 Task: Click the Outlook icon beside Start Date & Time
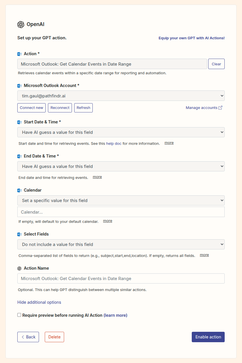pos(19,122)
